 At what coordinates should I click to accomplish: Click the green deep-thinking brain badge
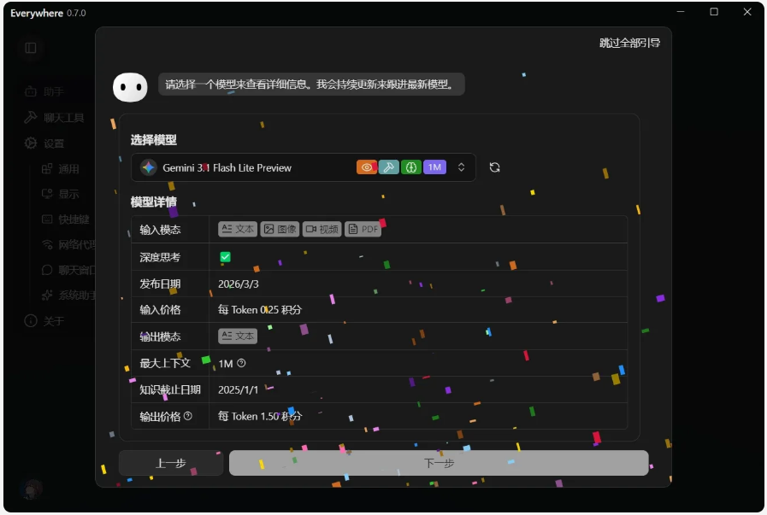(411, 167)
